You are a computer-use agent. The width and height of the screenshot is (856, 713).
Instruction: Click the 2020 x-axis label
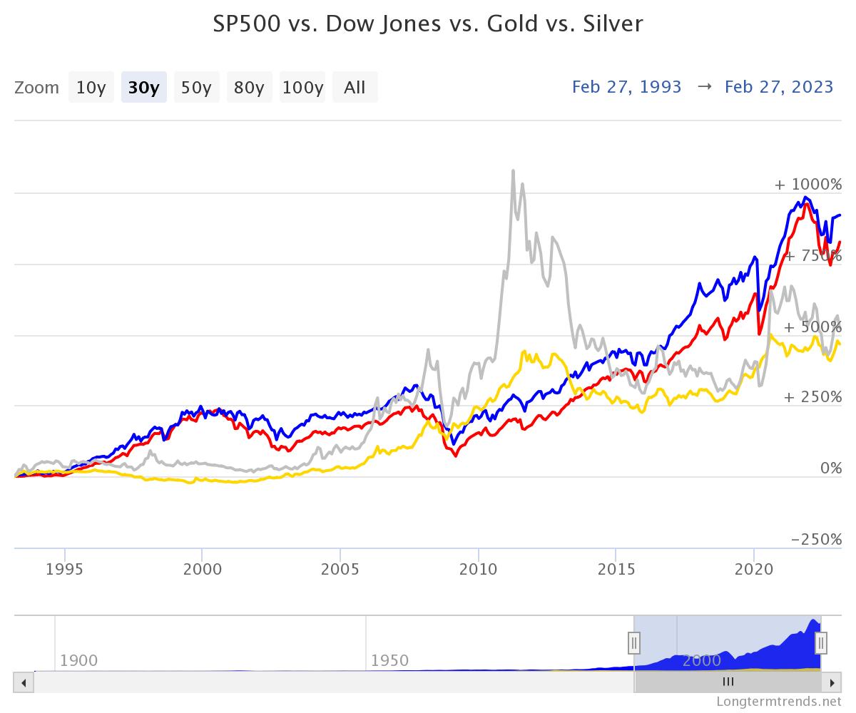pyautogui.click(x=754, y=570)
